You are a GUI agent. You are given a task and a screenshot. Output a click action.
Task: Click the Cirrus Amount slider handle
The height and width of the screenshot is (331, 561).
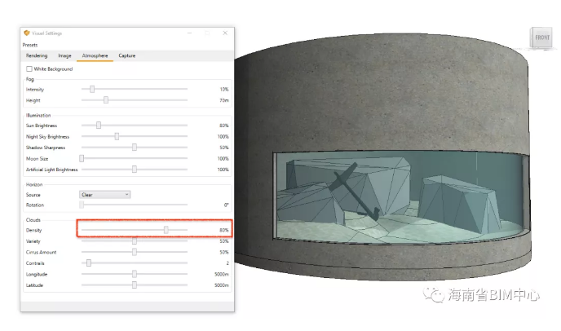click(135, 252)
